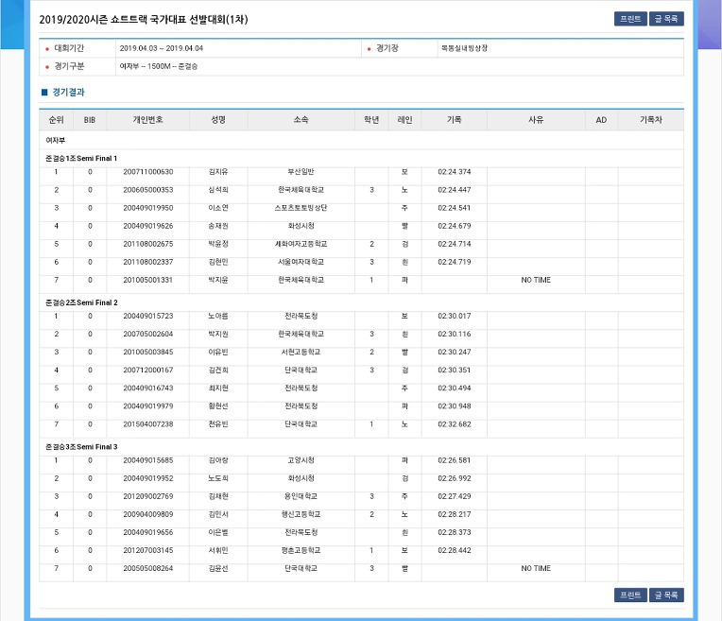This screenshot has height=621, width=722.
Task: Click the record time 02:28.373
Action: pyautogui.click(x=454, y=532)
